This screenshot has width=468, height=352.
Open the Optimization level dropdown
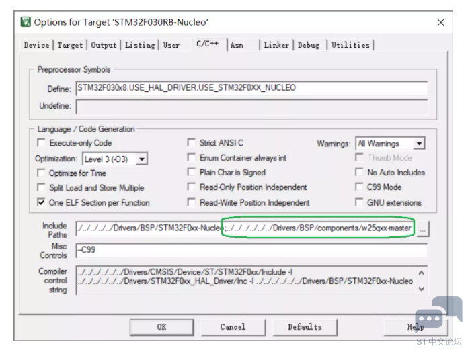click(x=142, y=159)
